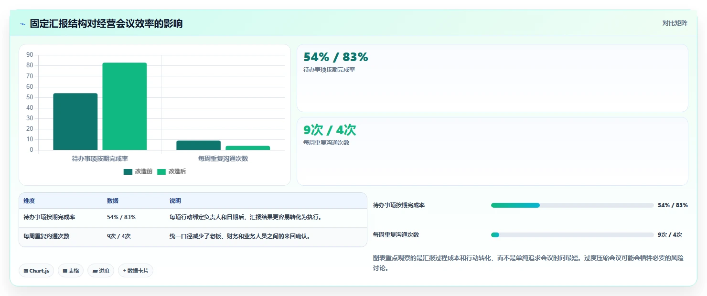Select the explanation starting 统一口径减少了老板

click(240, 236)
